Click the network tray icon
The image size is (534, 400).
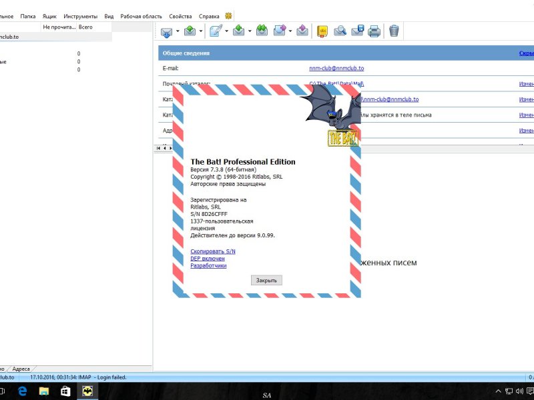[509, 391]
